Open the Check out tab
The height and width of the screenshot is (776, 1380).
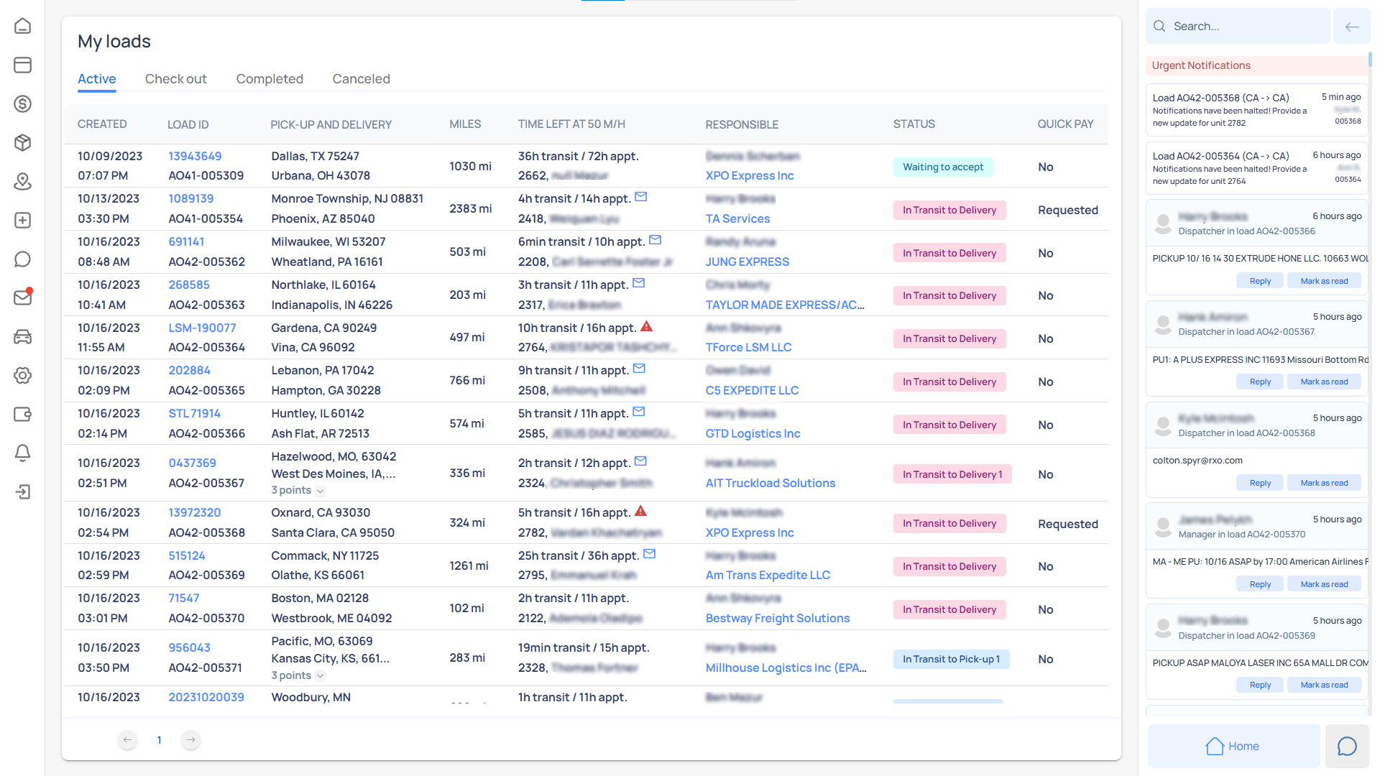175,79
